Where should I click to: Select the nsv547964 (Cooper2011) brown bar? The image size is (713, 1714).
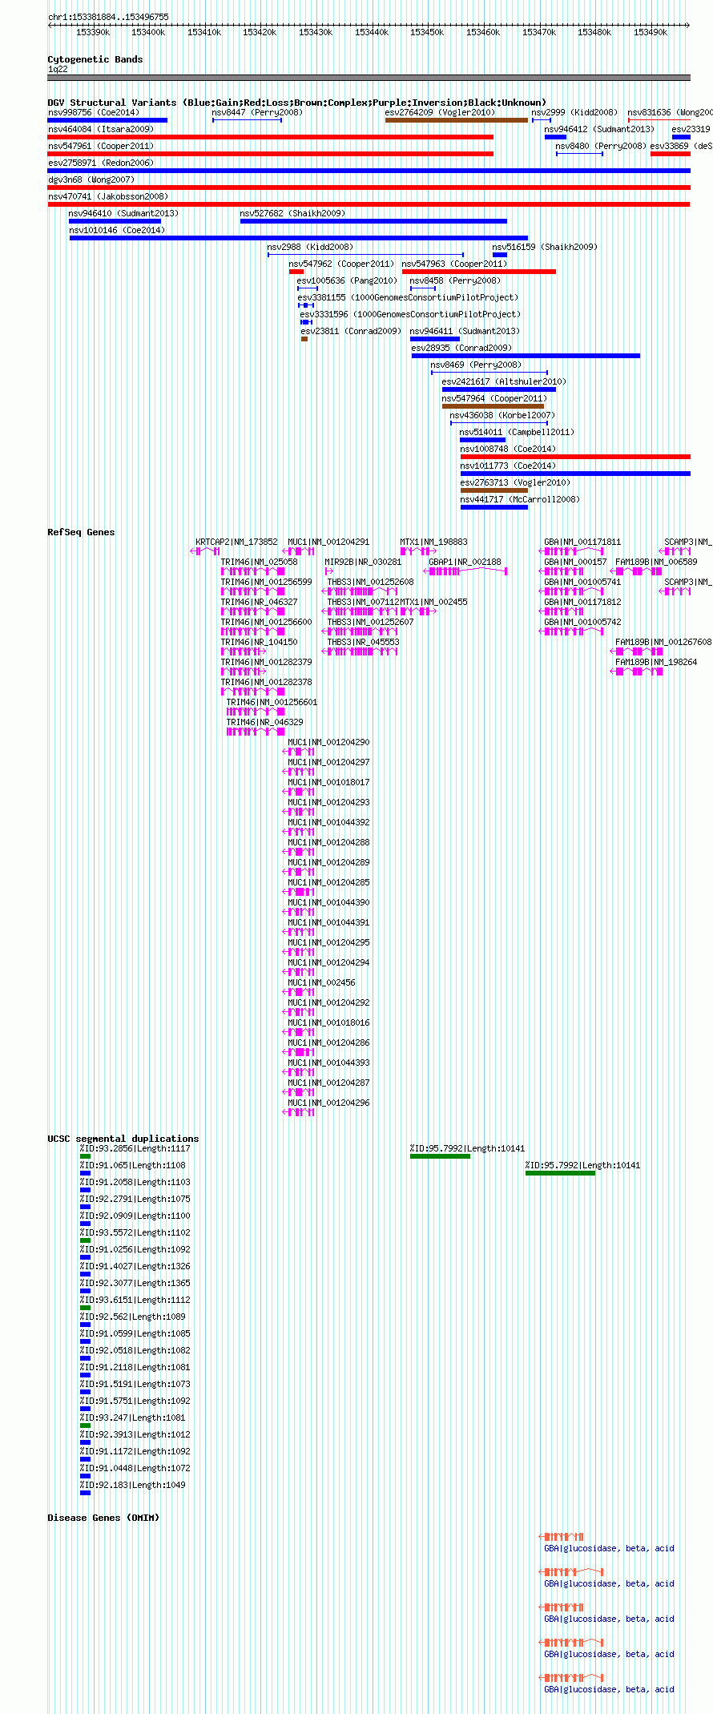click(x=493, y=406)
